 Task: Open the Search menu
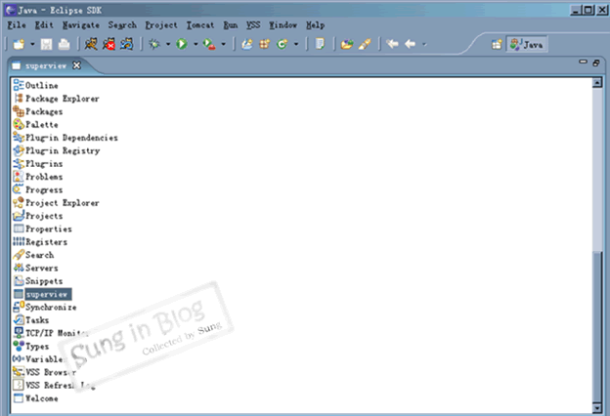(x=122, y=25)
